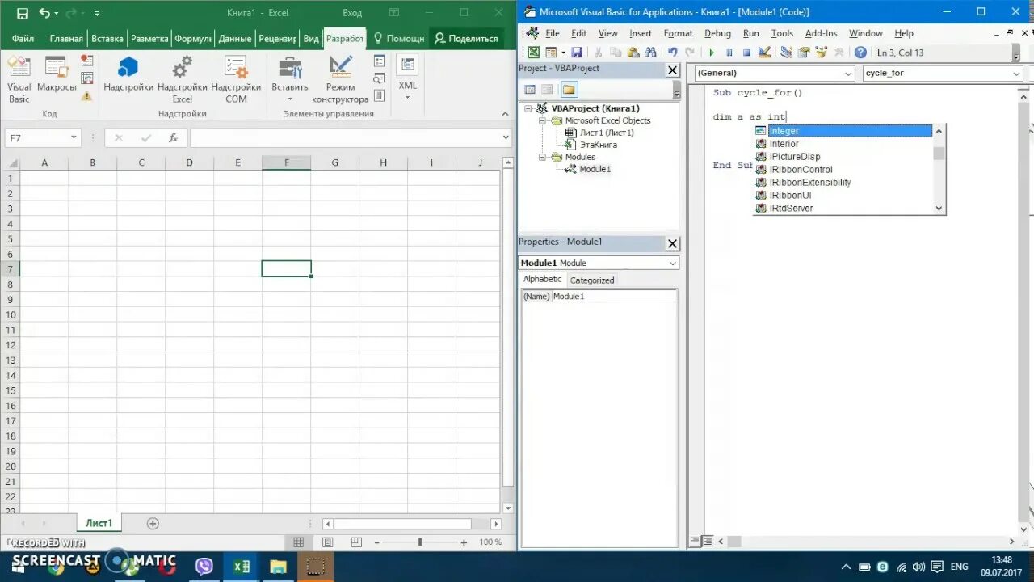Open Object Browser icon in VBA toolbar

pos(821,53)
